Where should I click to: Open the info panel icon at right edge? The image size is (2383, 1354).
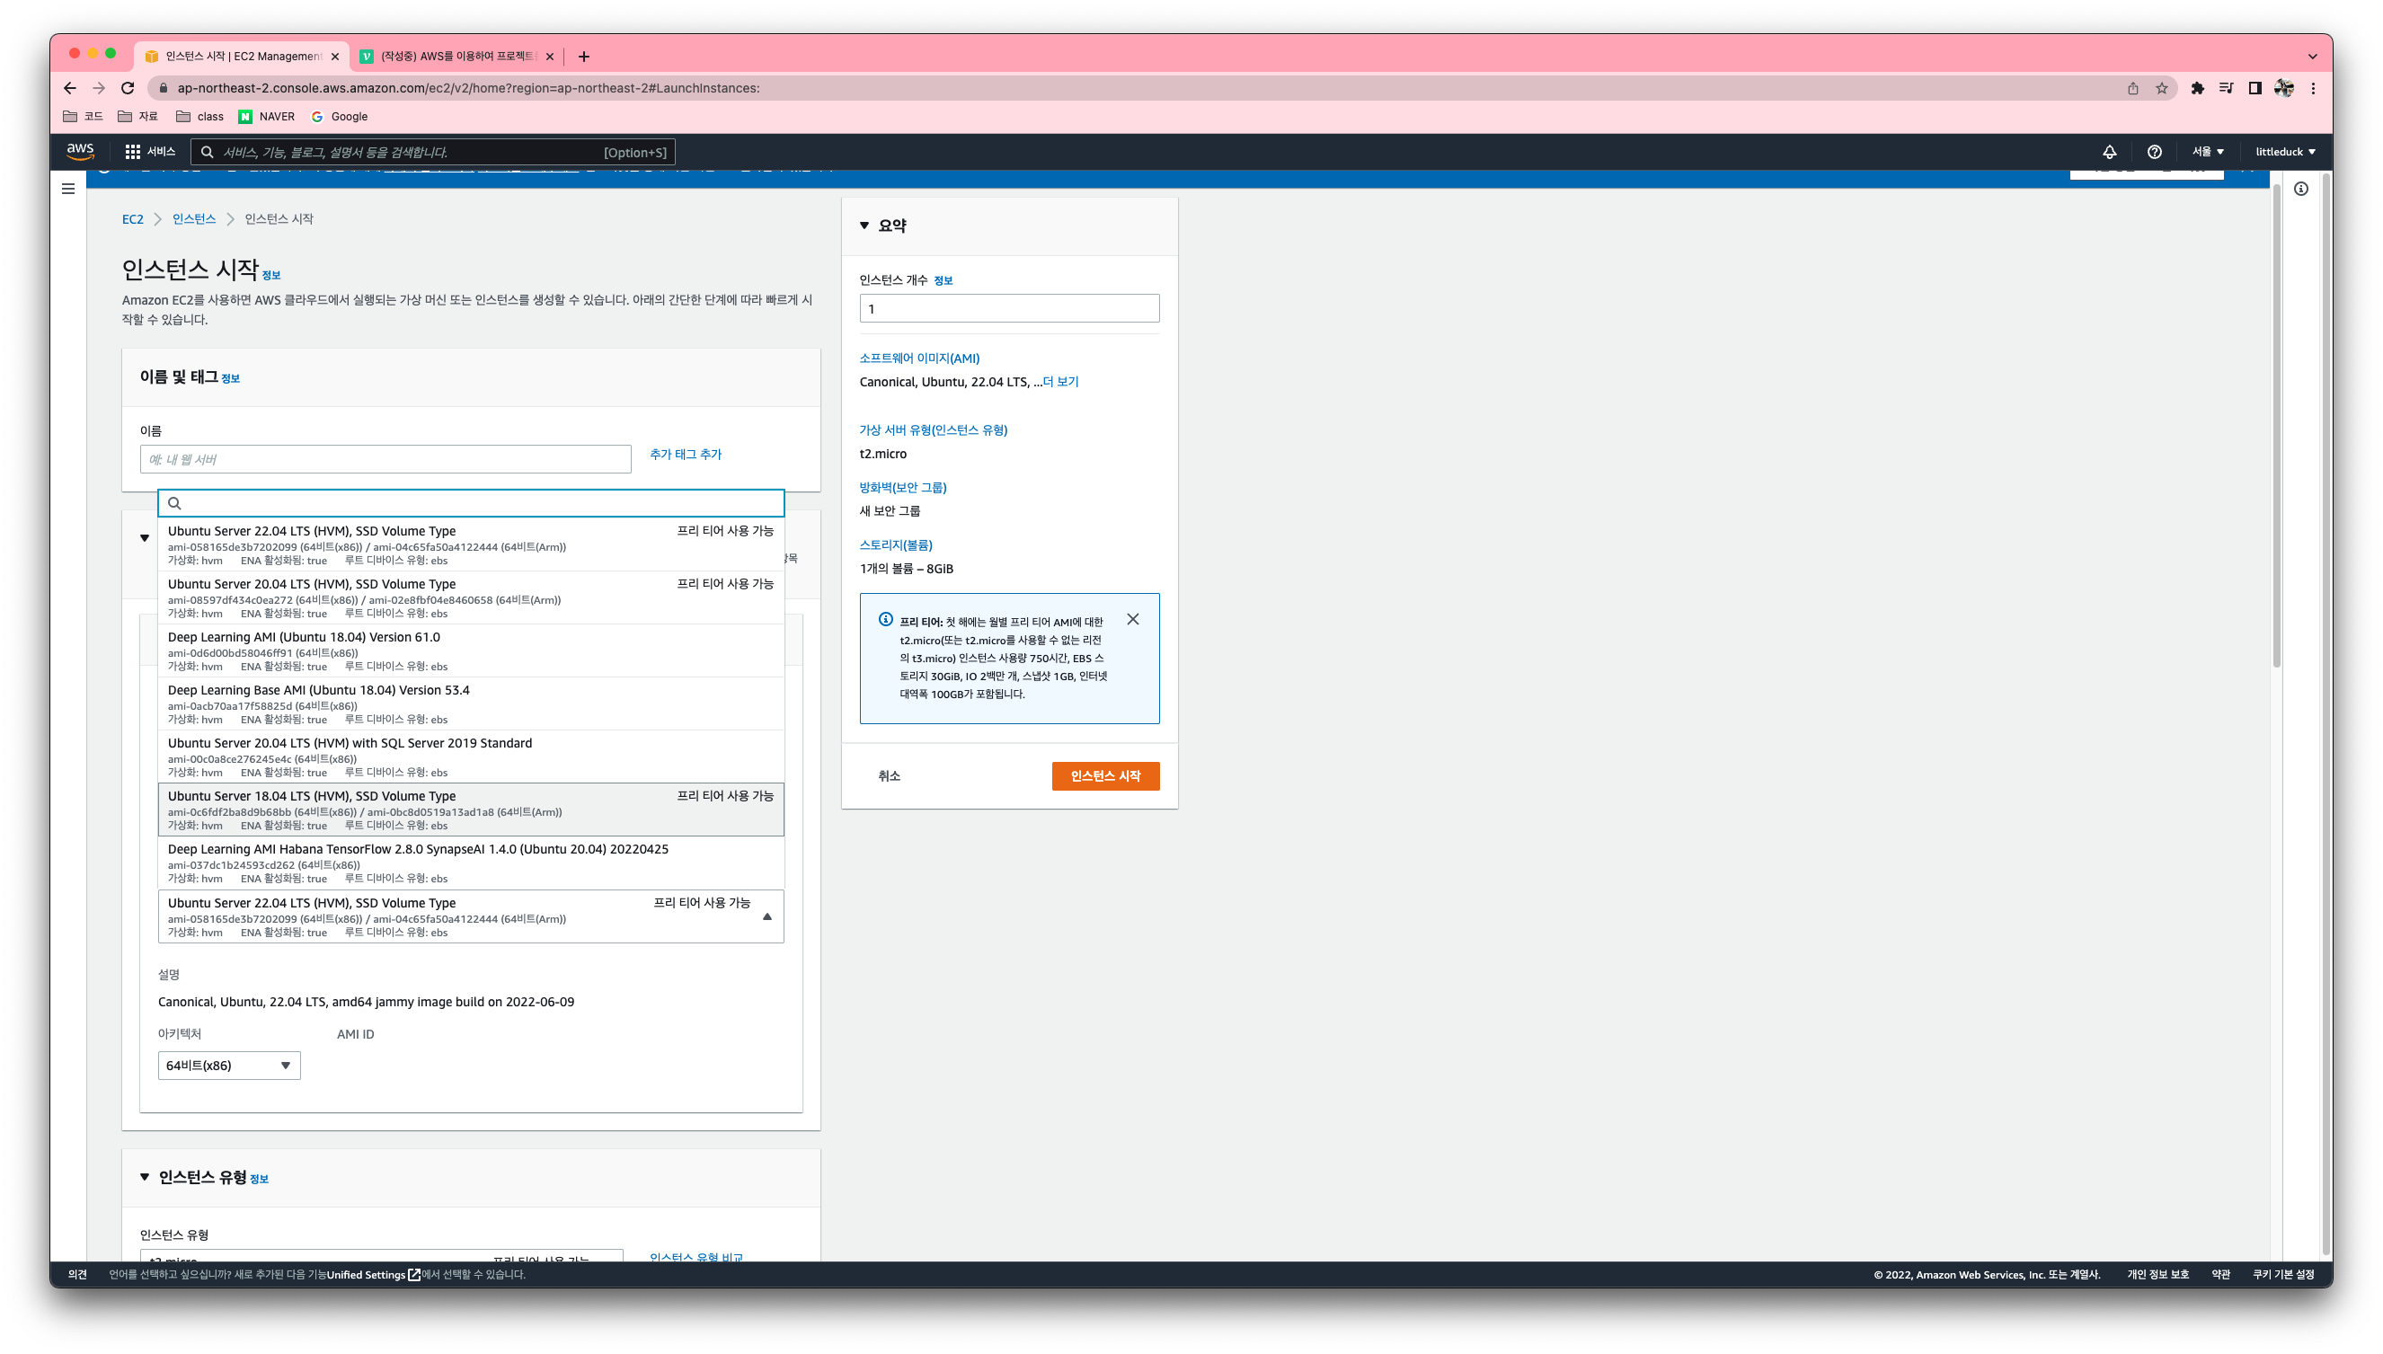[2300, 189]
